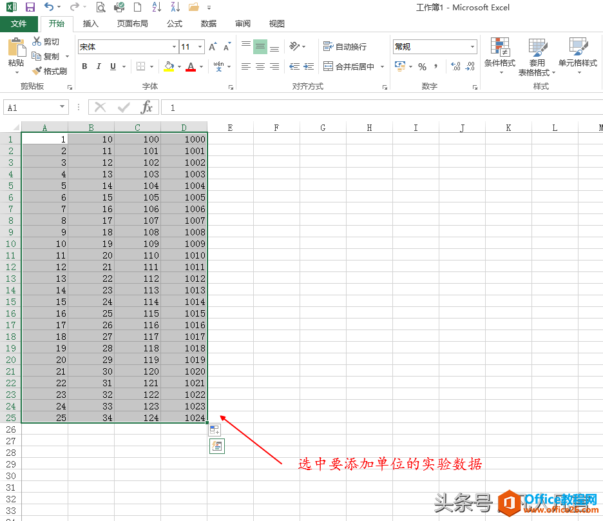Switch to the 页面布局 tab

(x=132, y=23)
